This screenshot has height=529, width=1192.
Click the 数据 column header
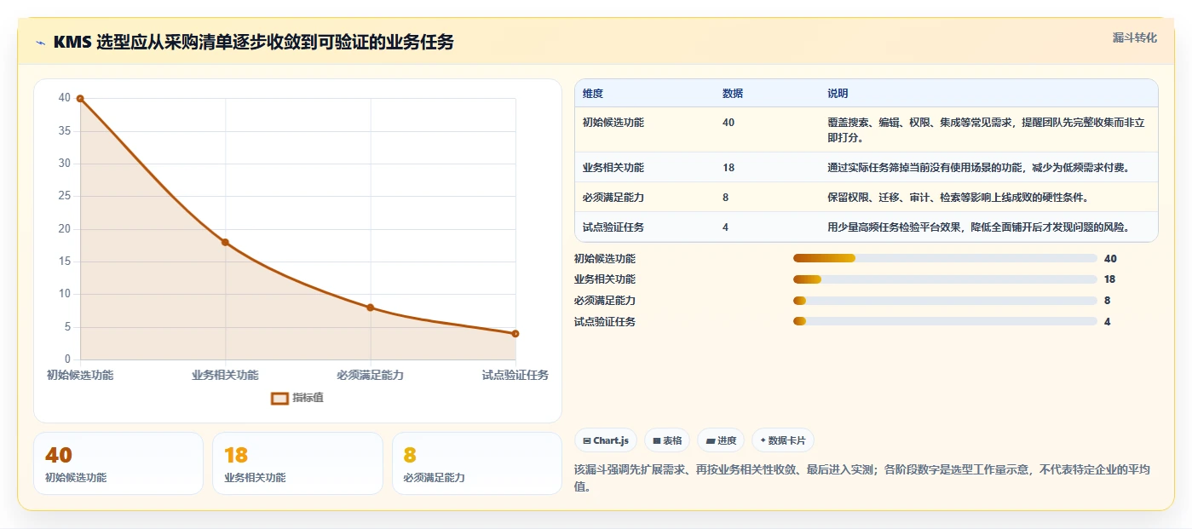(x=733, y=94)
